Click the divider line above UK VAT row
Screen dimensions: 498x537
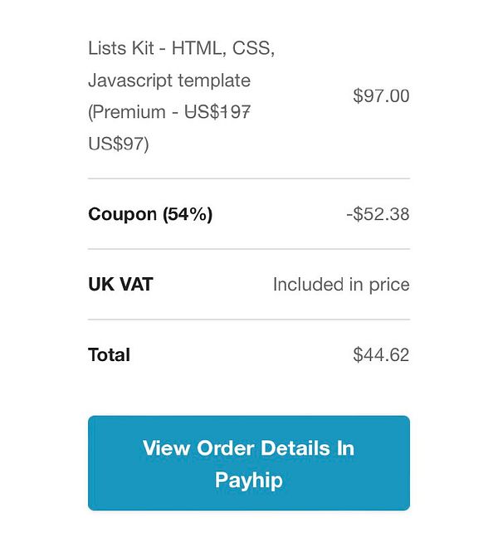[248, 249]
